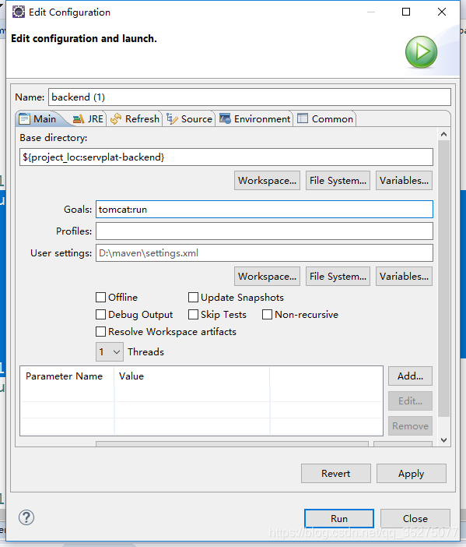Open the Refresh tab
This screenshot has width=466, height=547.
[x=135, y=119]
